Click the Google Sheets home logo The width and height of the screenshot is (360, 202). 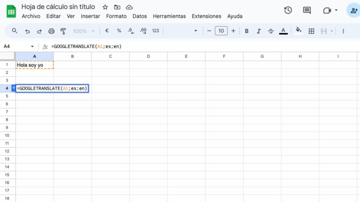pyautogui.click(x=11, y=11)
